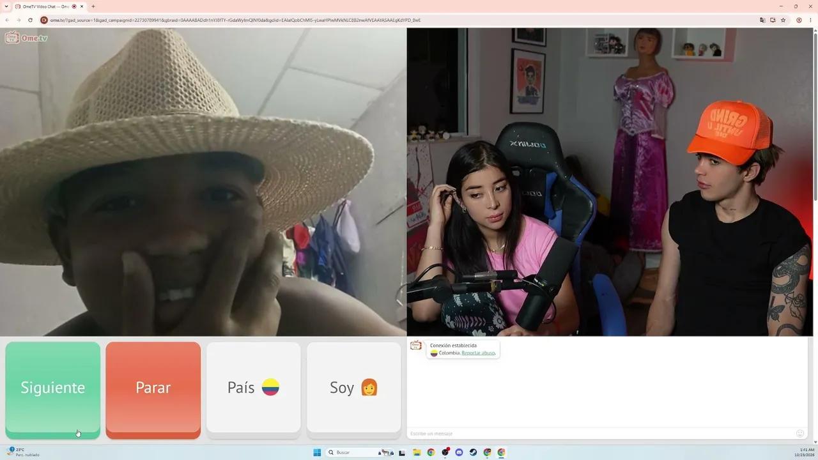Click the OmeTV avatar in chat message
The height and width of the screenshot is (460, 818).
pos(416,346)
